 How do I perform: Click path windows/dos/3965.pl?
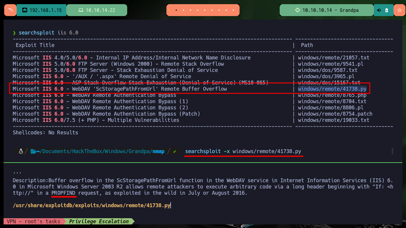[x=326, y=76]
